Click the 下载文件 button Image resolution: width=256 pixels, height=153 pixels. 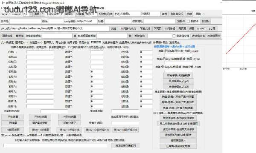pyautogui.click(x=145, y=28)
